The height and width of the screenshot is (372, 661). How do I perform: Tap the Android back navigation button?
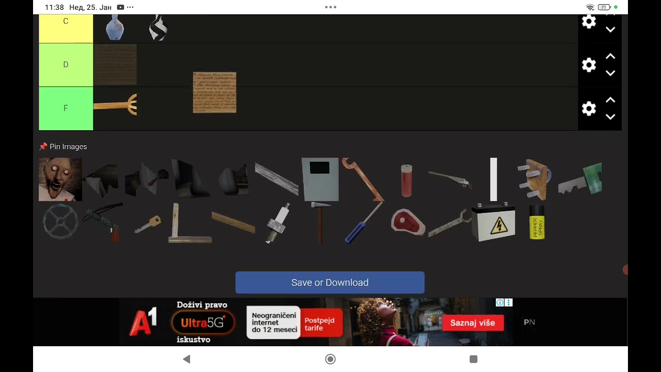click(187, 359)
